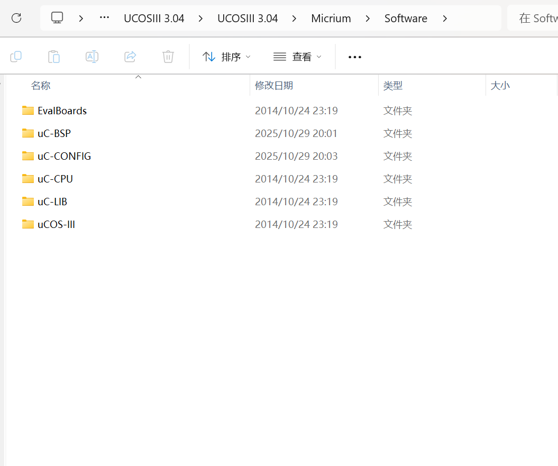Select the Software breadcrumb
The image size is (558, 466).
coord(406,18)
